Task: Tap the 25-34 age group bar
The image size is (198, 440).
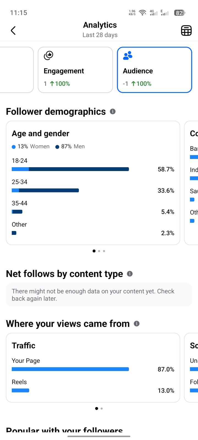Action: pos(45,190)
